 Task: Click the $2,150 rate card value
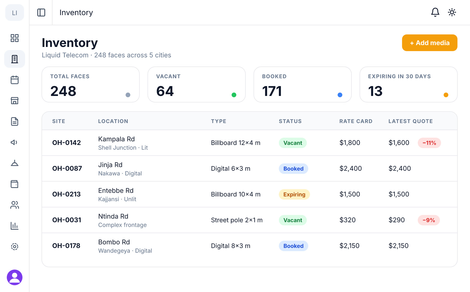coord(349,246)
